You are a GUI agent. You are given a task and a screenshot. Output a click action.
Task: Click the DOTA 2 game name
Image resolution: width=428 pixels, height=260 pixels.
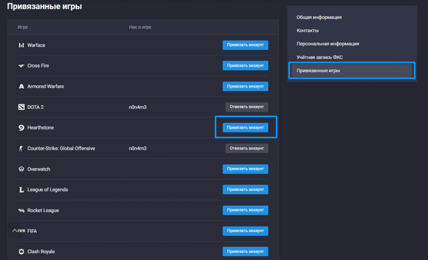36,107
